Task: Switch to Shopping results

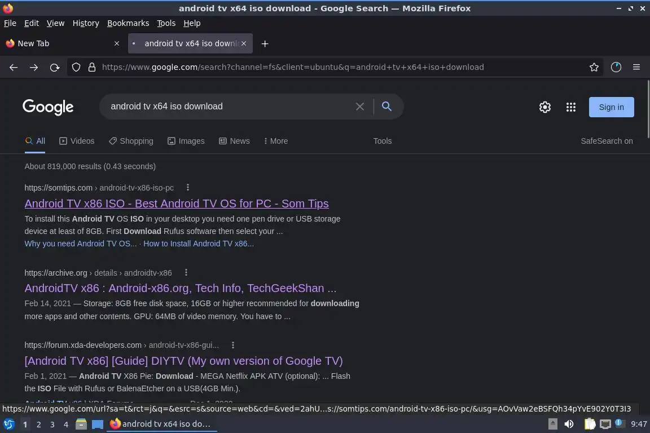Action: pos(131,141)
